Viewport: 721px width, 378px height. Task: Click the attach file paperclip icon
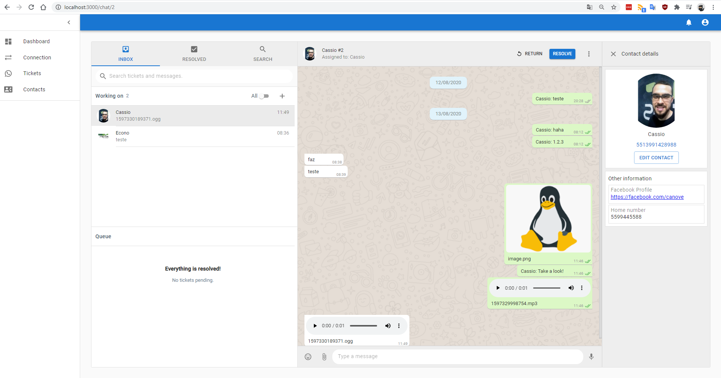coord(324,357)
